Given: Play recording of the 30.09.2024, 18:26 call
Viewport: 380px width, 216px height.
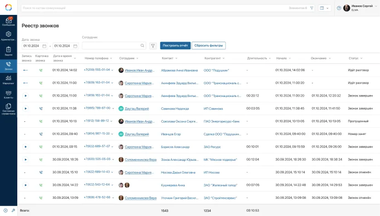Looking at the screenshot, I should [x=26, y=159].
